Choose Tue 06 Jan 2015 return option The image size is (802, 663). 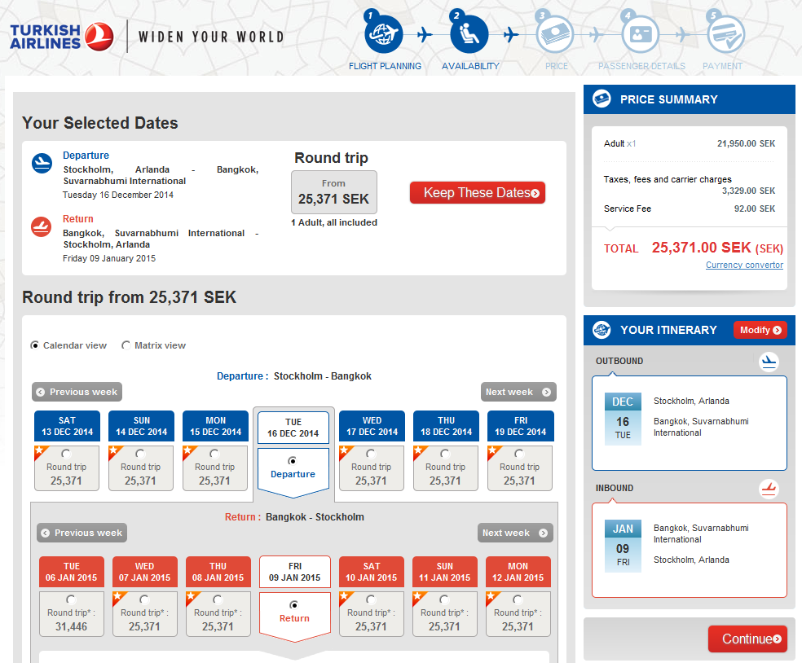tap(71, 600)
